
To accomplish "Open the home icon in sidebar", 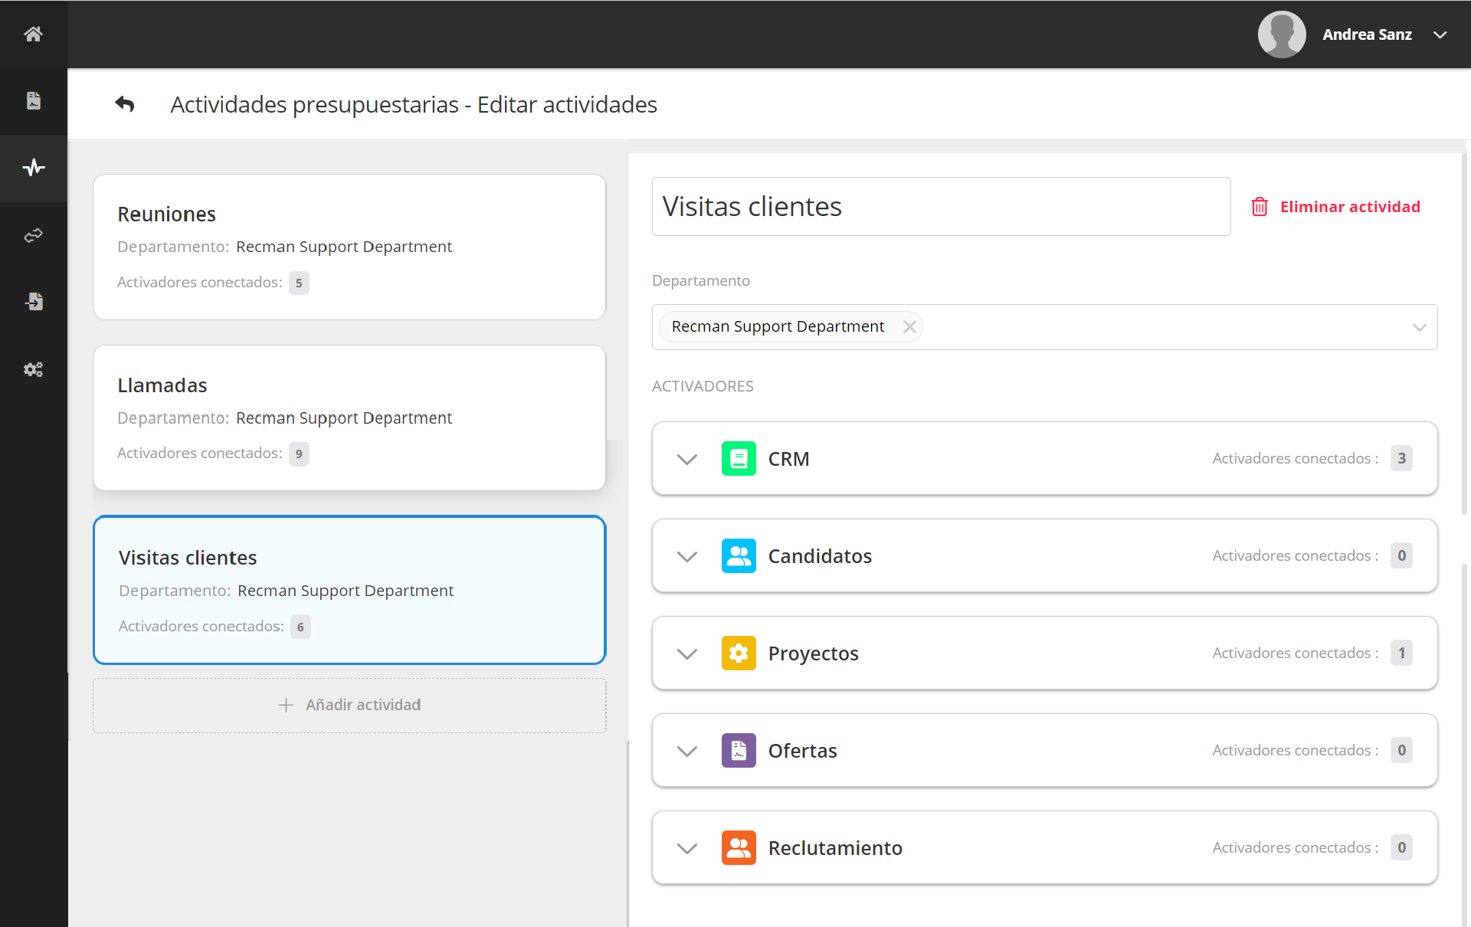I will (33, 34).
